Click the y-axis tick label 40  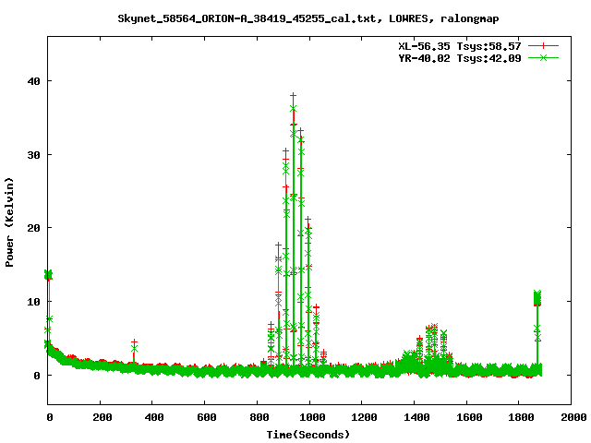33,81
